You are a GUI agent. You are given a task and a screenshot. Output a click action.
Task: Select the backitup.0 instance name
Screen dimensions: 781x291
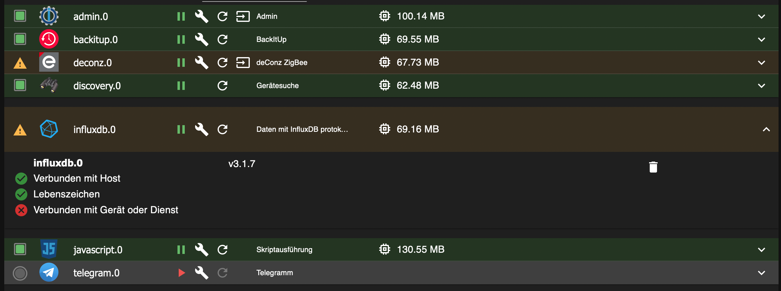[x=95, y=40]
